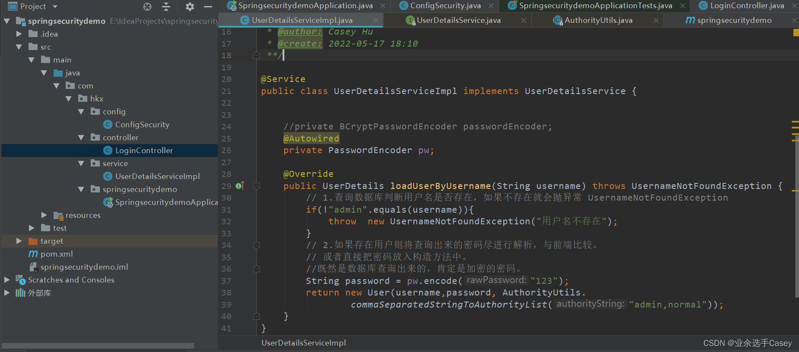Click Scratches and Consoles icon
Viewport: 799px width, 352px height.
[x=21, y=280]
